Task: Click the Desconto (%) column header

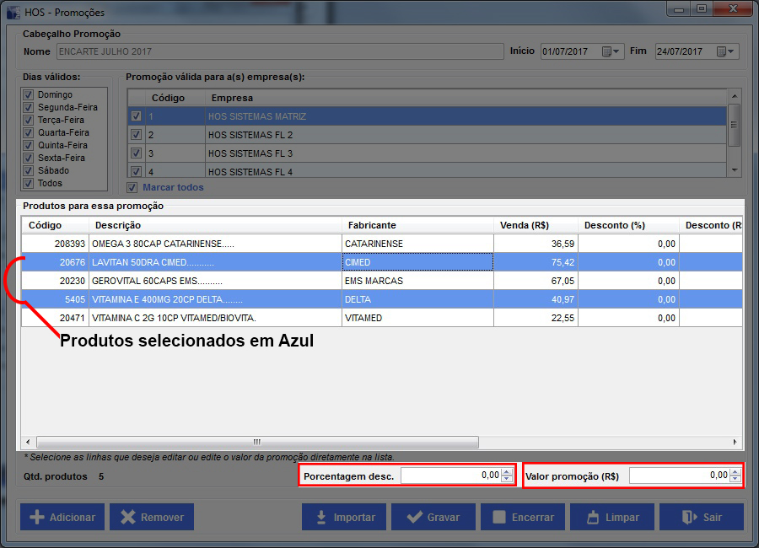Action: point(629,225)
